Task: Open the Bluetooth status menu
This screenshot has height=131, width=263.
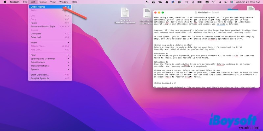Action: pos(193,2)
